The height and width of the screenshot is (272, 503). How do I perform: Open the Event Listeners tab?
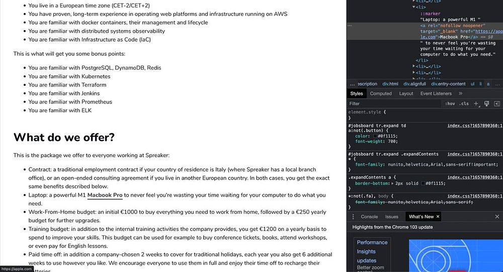[x=436, y=93]
